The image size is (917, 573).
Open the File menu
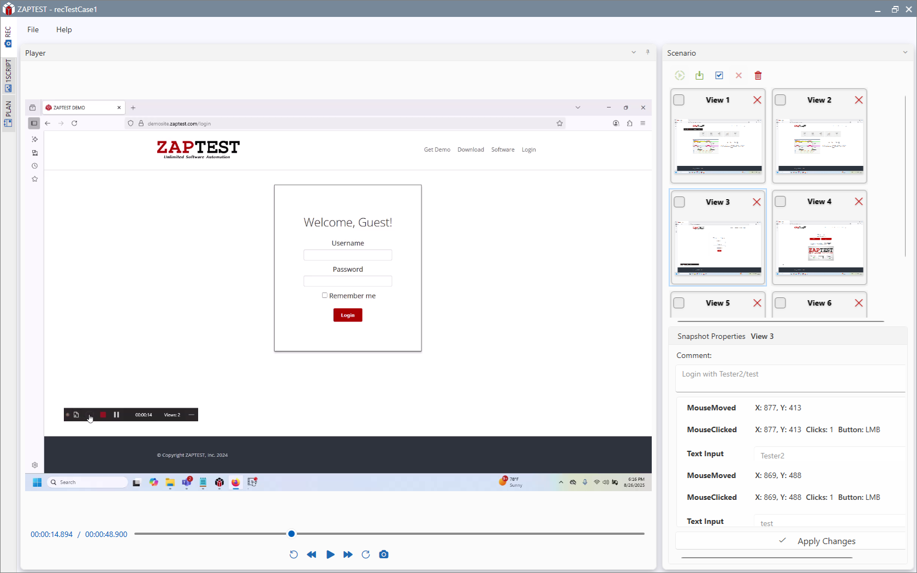click(33, 29)
